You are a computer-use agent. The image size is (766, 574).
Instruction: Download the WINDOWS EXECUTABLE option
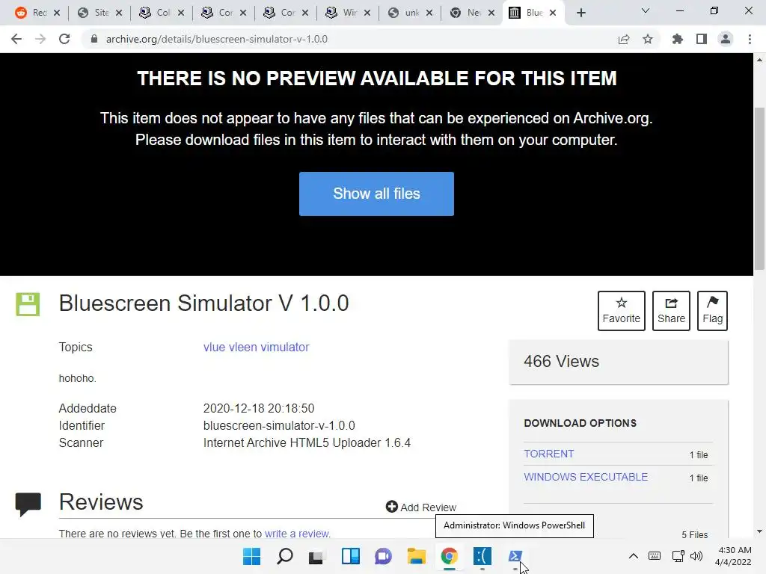pyautogui.click(x=586, y=477)
